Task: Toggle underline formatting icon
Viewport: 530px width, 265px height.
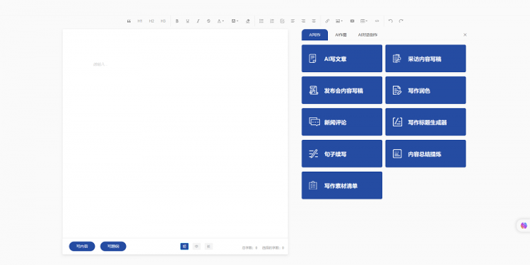Action: [187, 21]
